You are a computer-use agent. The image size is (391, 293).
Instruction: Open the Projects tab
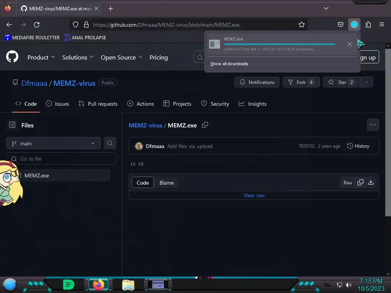coord(177,104)
